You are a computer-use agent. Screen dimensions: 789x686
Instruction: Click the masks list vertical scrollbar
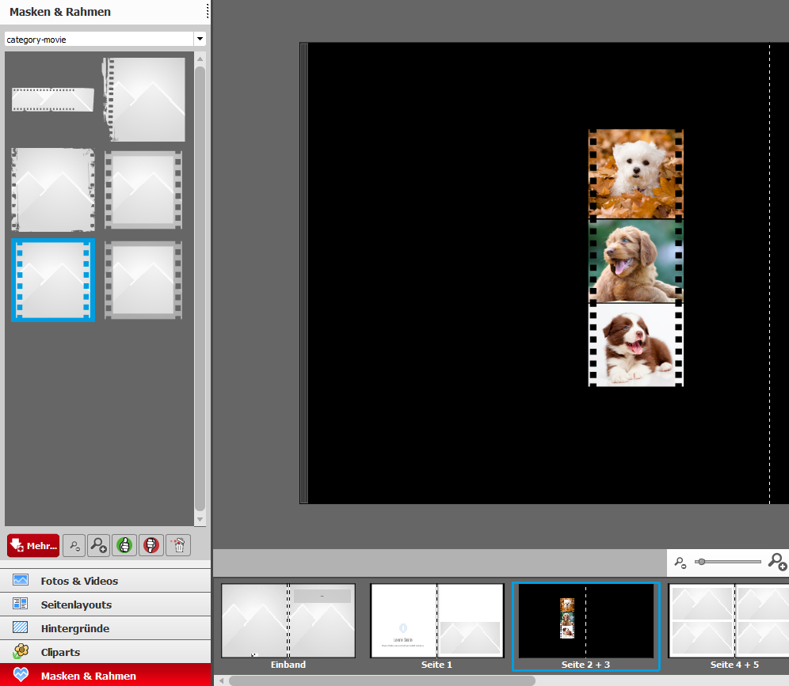200,289
